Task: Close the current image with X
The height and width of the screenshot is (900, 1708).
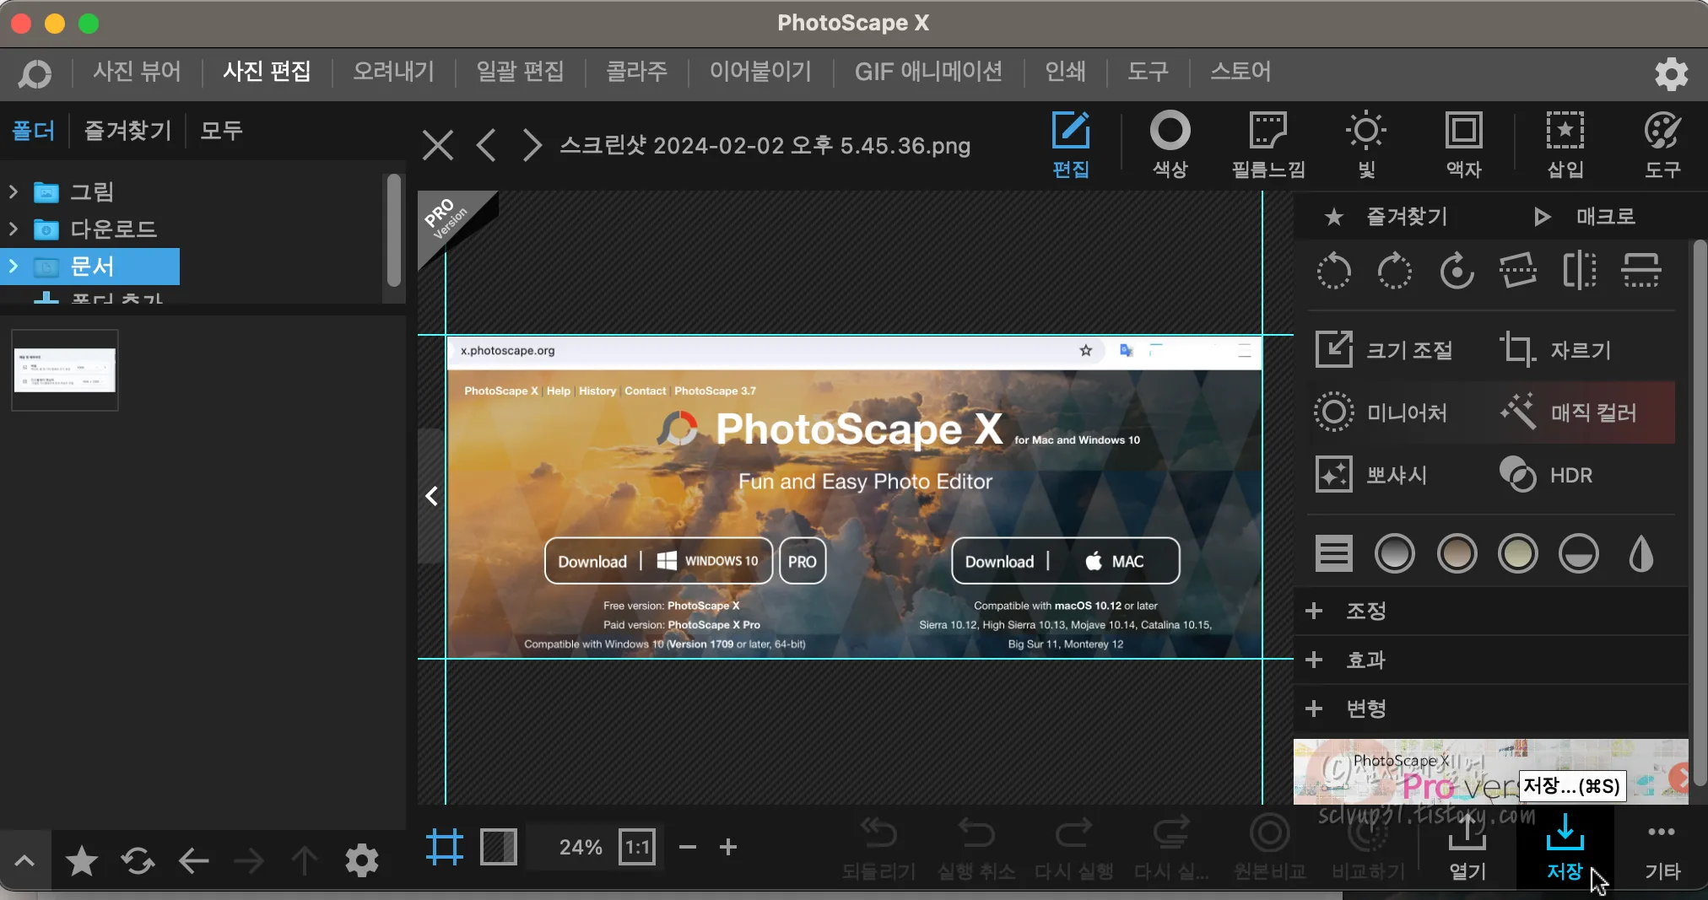Action: pyautogui.click(x=437, y=145)
